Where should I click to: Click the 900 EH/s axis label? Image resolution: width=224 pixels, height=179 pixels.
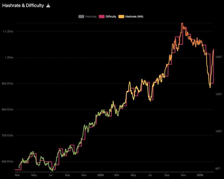[x=7, y=83]
